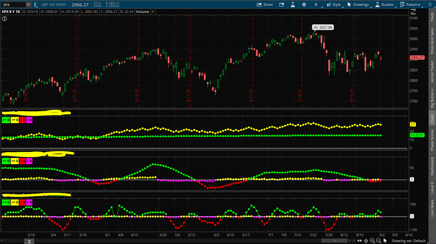Expand the Patterns dropdown
436x244 pixels.
click(x=410, y=5)
